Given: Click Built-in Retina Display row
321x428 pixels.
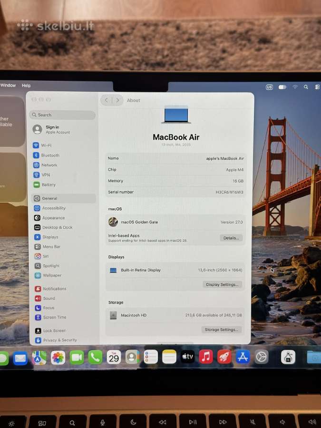Looking at the screenshot, I should 175,270.
